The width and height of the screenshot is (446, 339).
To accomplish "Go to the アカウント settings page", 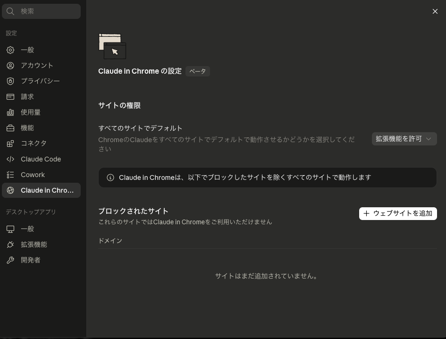I will [41, 66].
